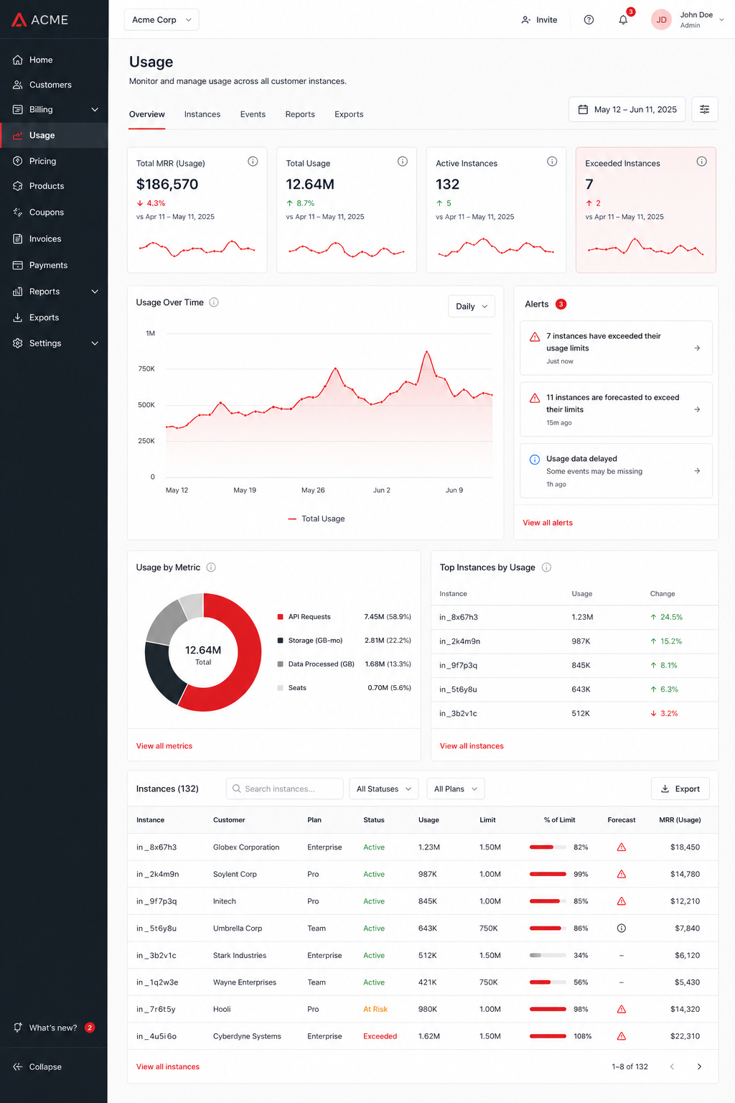Screen dimensions: 735x1103
Task: Show info for Total Usage card
Action: [x=403, y=162]
